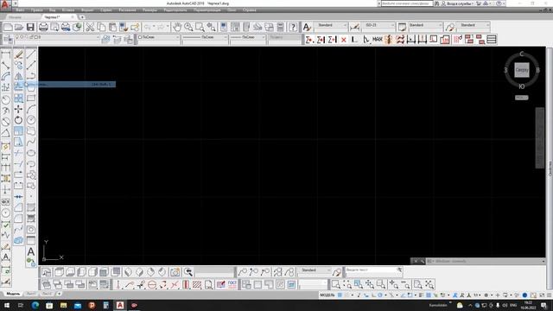Select the Erase tool in Modify toolbar

pos(19,54)
